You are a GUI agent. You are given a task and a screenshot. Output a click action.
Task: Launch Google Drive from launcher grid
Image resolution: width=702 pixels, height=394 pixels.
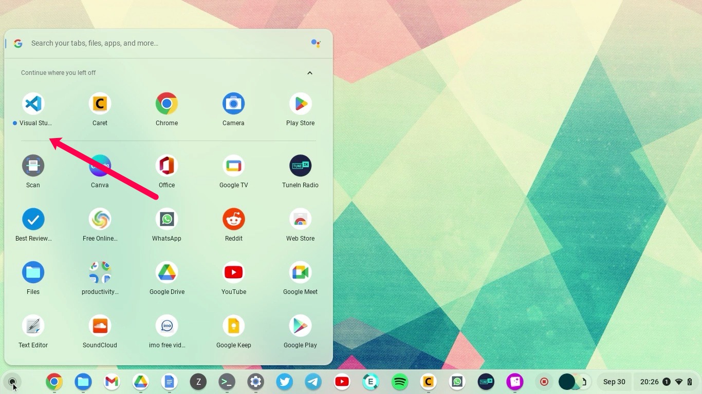[x=167, y=272]
